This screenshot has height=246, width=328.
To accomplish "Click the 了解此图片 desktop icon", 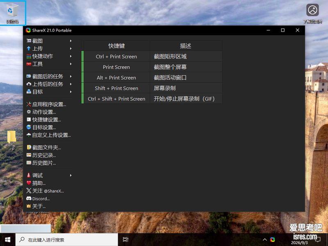I will (312, 13).
